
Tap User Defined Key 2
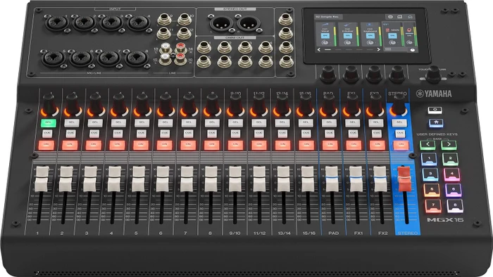click(450, 159)
